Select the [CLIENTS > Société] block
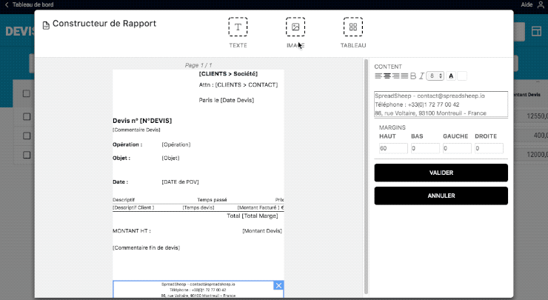 pyautogui.click(x=228, y=74)
